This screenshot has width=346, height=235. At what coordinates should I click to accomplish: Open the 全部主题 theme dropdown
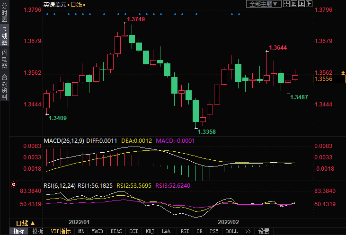pyautogui.click(x=264, y=4)
